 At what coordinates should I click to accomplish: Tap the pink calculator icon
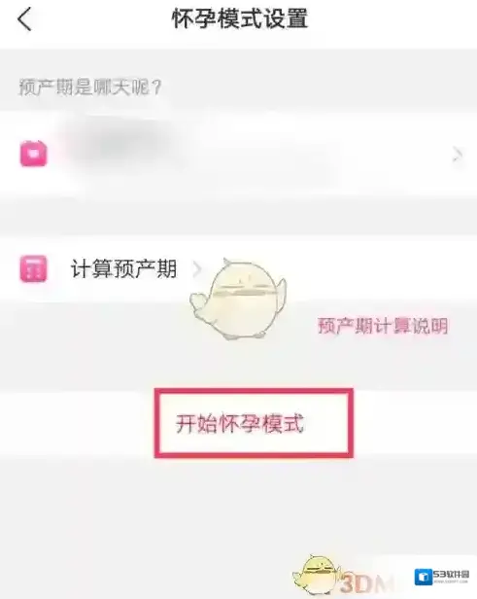[x=34, y=268]
